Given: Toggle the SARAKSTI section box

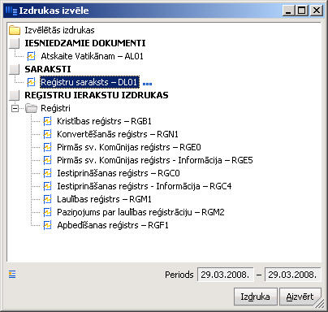Looking at the screenshot, I should click(x=15, y=69).
